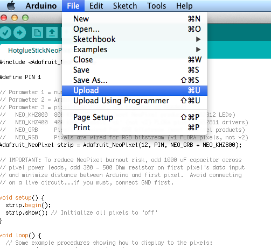Expand the Examples submenu
Screen dimensions: 271x248
coord(135,49)
